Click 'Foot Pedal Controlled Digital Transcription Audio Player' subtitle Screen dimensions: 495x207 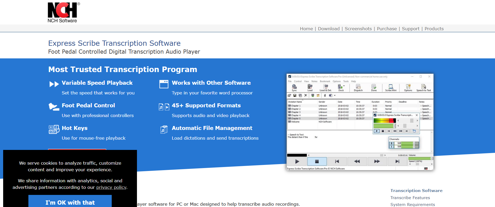tap(124, 52)
